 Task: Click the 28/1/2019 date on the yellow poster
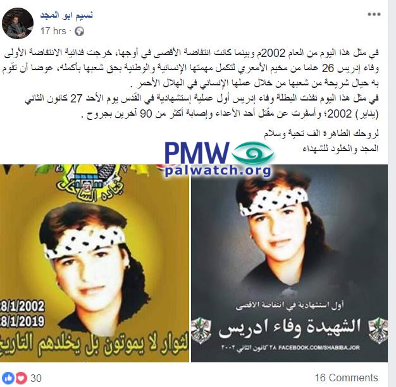point(22,321)
